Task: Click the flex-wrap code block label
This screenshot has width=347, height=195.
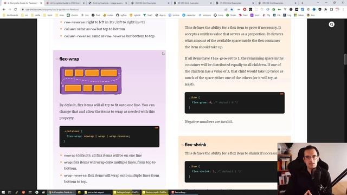Action: coord(156,128)
